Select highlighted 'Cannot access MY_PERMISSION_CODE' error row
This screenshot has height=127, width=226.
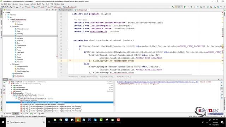click(60, 103)
